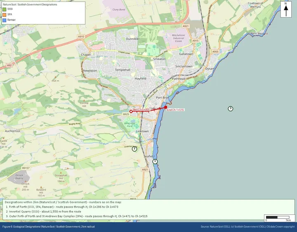The image size is (297, 232).
Task: Click the 'Invertiel Quarry (SSSI)' designation line
Action: (x=43, y=211)
